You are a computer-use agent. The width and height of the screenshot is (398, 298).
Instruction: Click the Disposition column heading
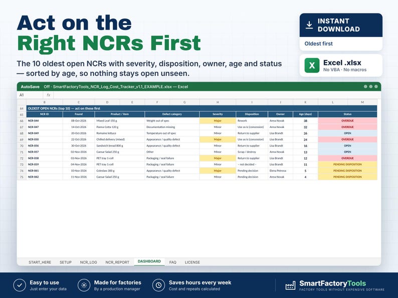[252, 114]
